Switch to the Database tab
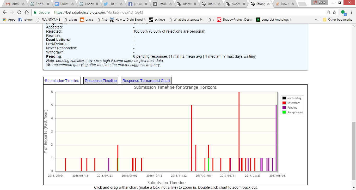 pos(162,4)
